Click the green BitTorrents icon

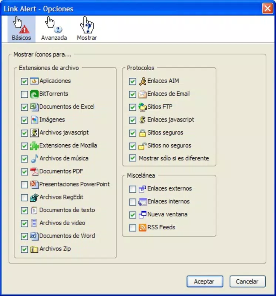[34, 94]
